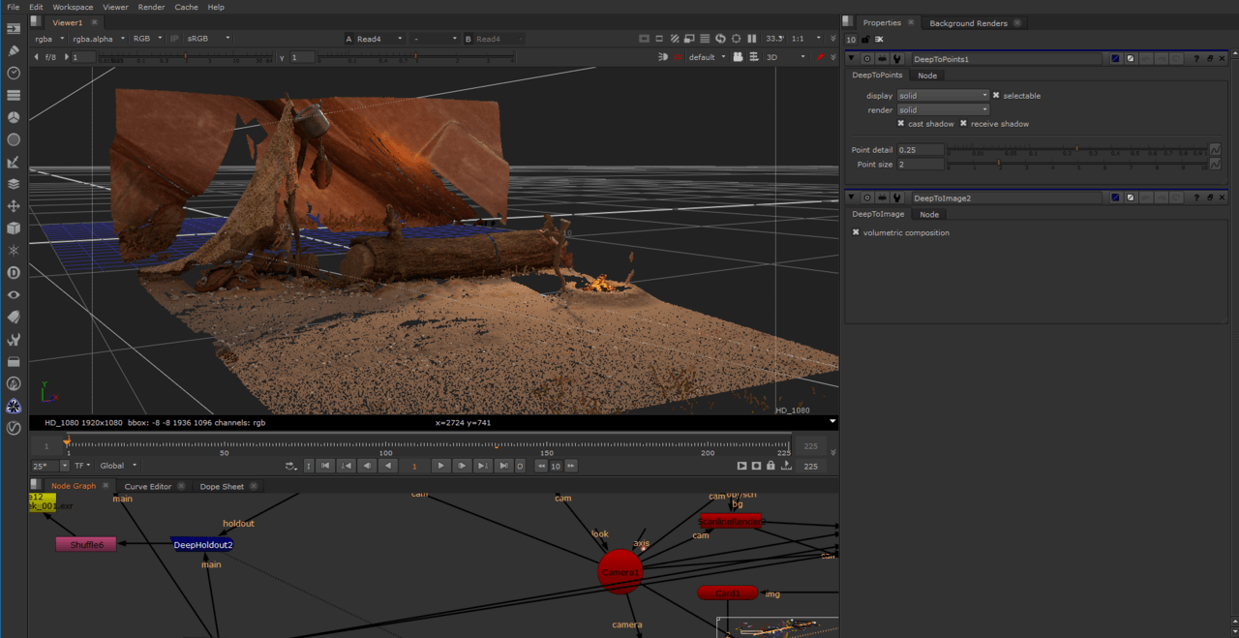Jump to the first frame
This screenshot has width=1239, height=638.
[x=325, y=466]
